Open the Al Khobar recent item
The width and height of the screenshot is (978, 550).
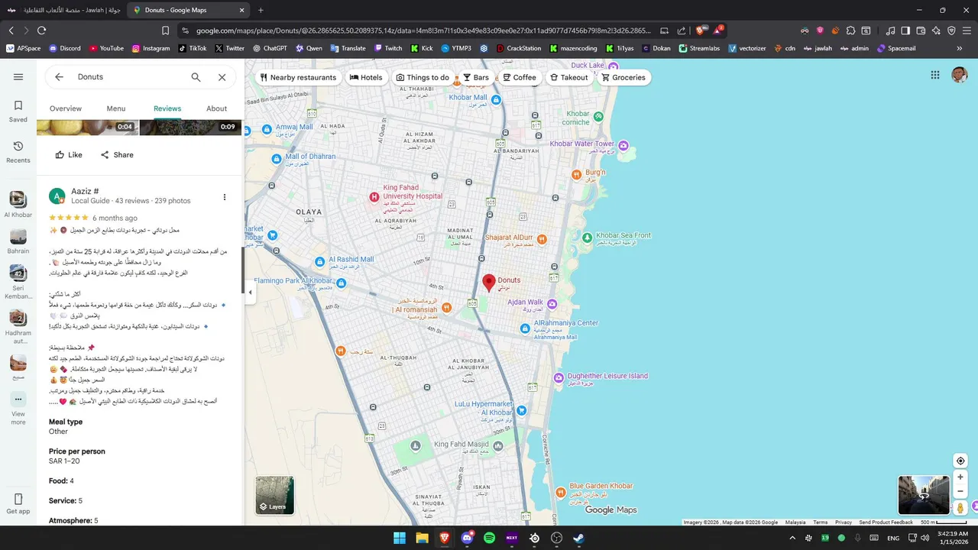coord(18,204)
